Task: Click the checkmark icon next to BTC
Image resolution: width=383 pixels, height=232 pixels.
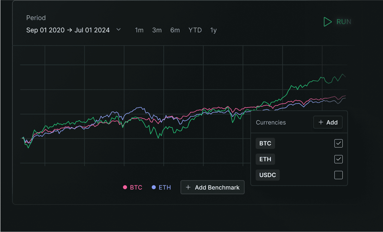Action: point(338,143)
